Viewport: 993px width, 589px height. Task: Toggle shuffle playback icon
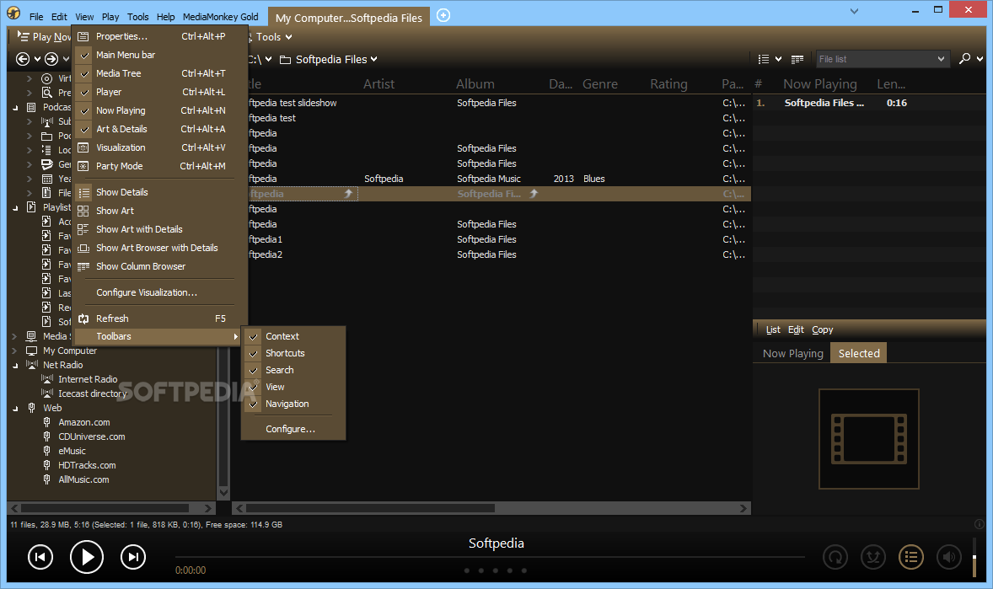coord(873,557)
